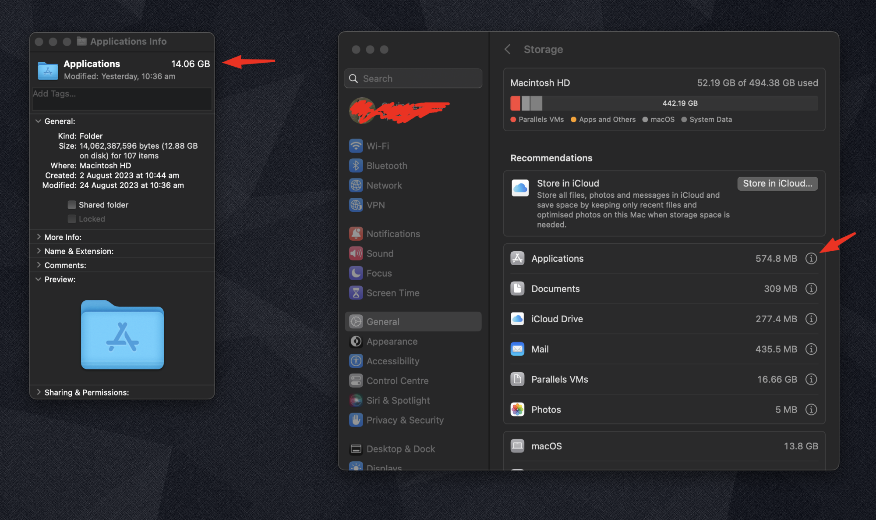The width and height of the screenshot is (876, 520).
Task: Click the Privacy & Security hand icon
Action: point(356,420)
